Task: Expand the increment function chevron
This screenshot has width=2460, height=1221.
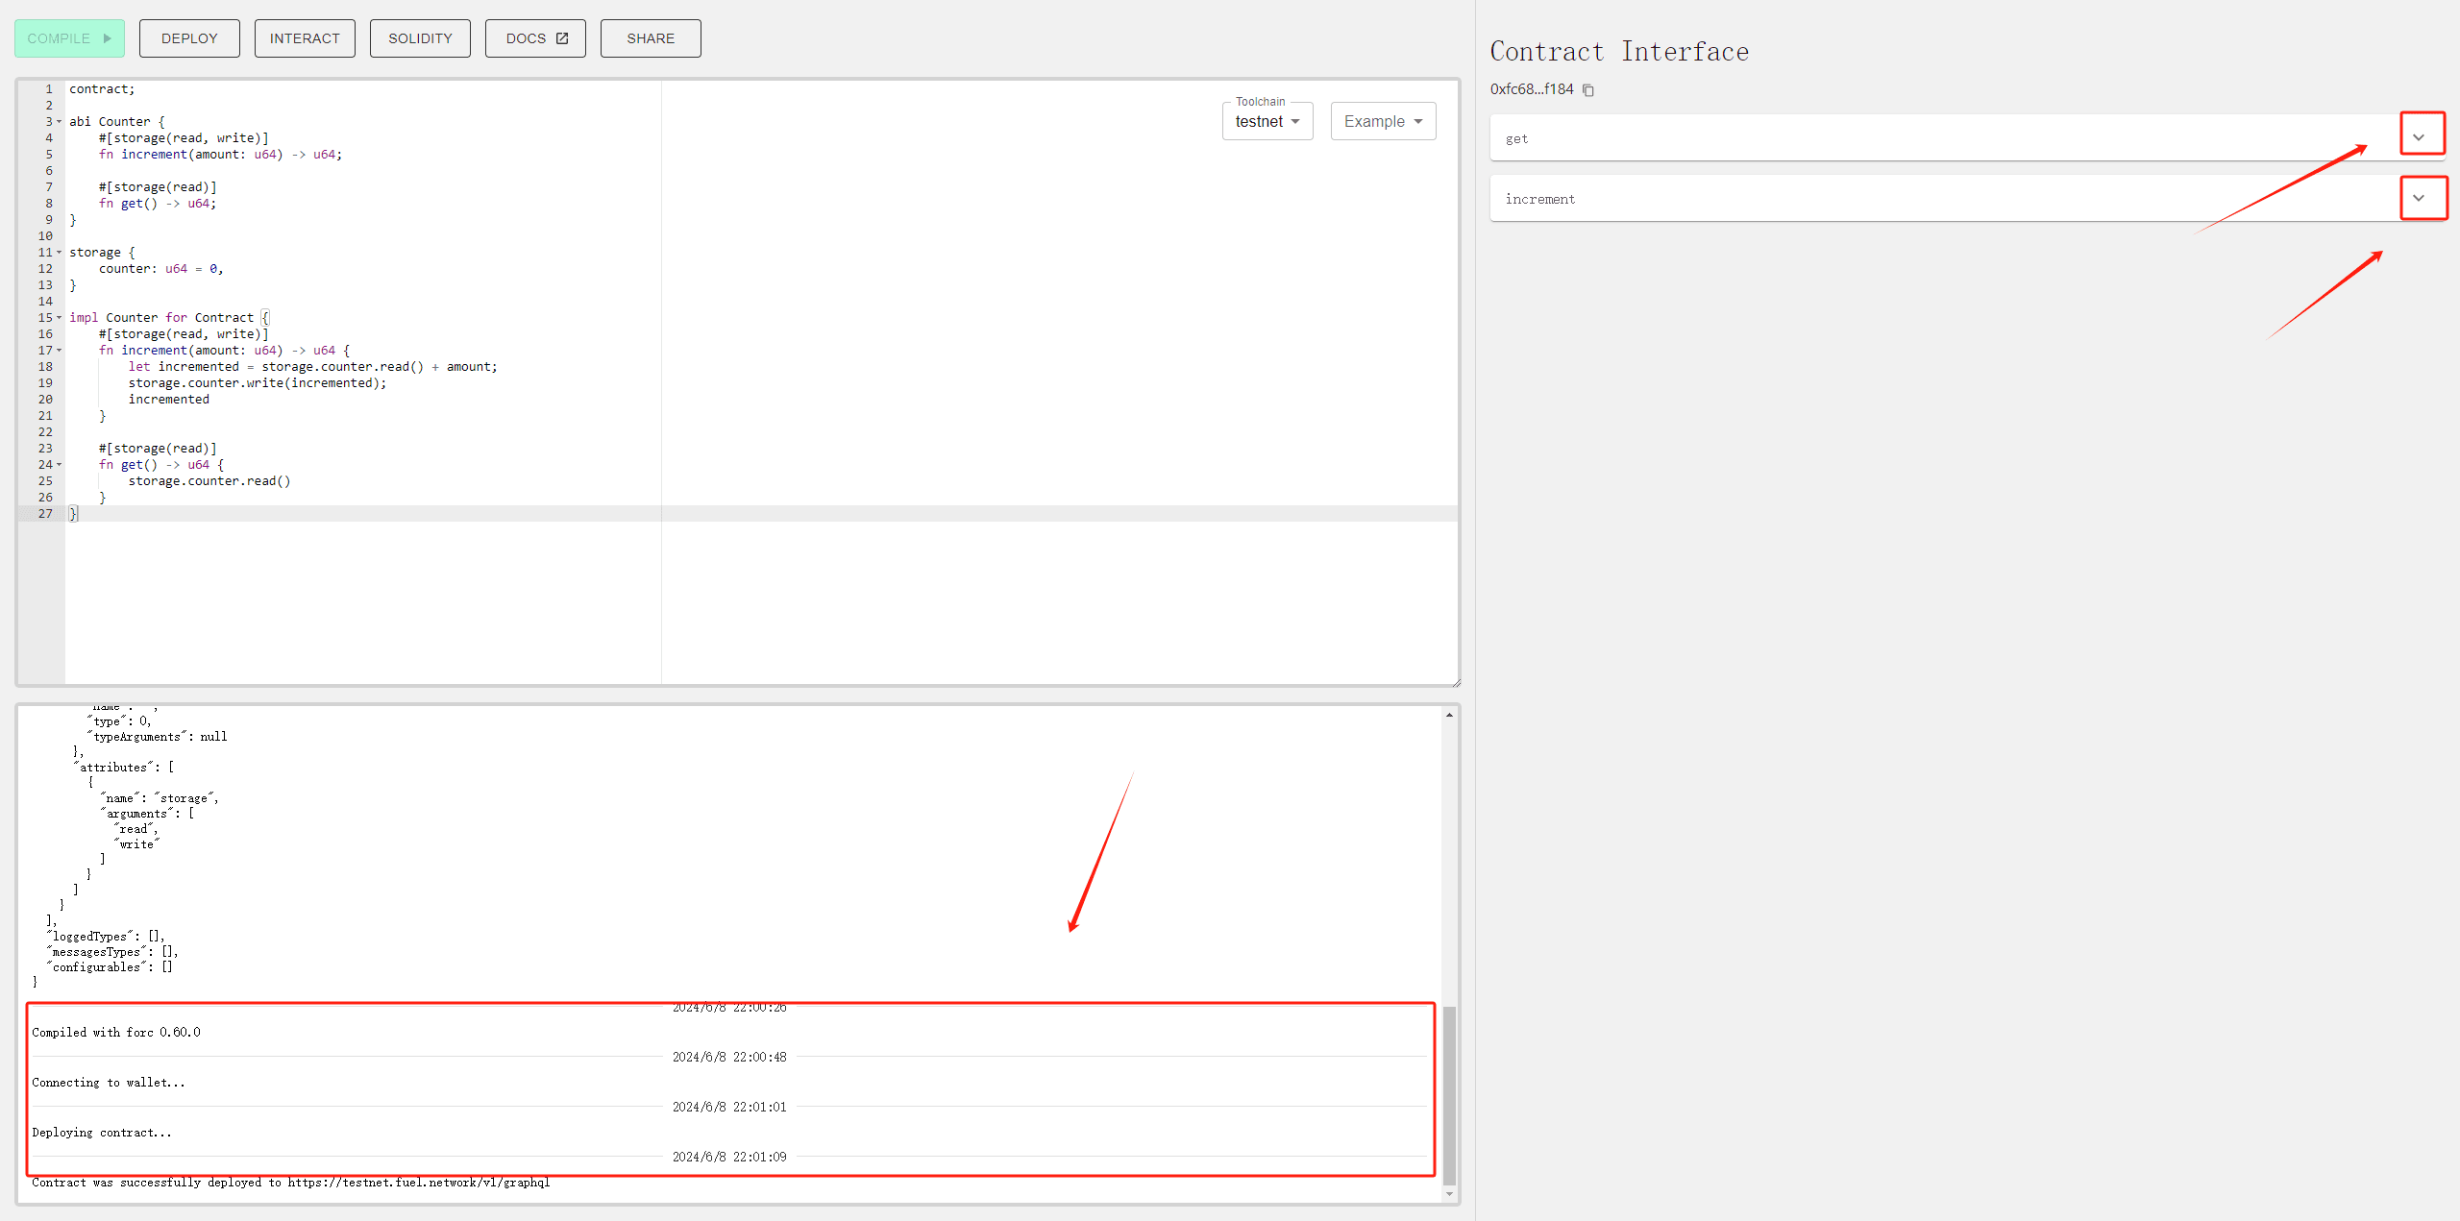Action: pyautogui.click(x=2419, y=198)
